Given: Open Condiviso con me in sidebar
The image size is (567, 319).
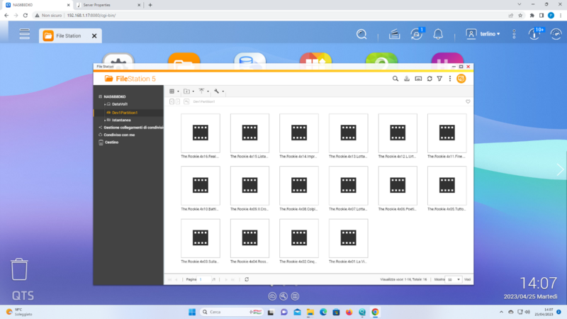Looking at the screenshot, I should coord(119,135).
